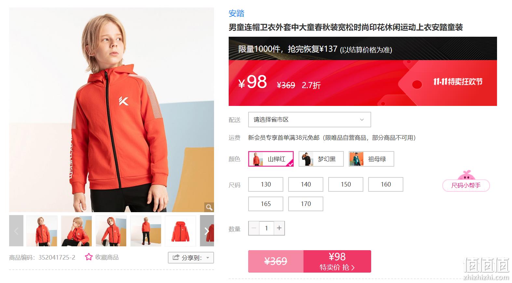Click the share icon in 分享到
Screen dimensions: 512x283
click(x=176, y=257)
